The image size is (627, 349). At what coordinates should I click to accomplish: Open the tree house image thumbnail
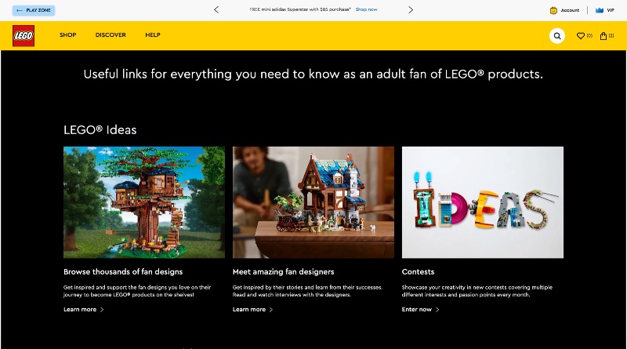(x=144, y=202)
